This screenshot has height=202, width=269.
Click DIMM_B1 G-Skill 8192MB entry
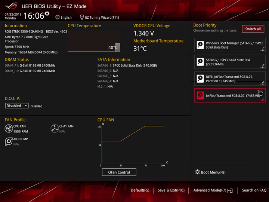coord(30,71)
